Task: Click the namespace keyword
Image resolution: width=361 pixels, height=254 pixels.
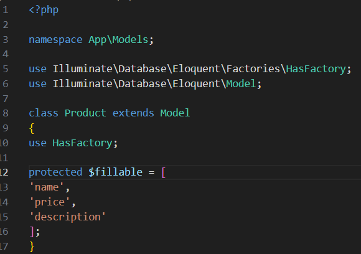Action: tap(55, 40)
